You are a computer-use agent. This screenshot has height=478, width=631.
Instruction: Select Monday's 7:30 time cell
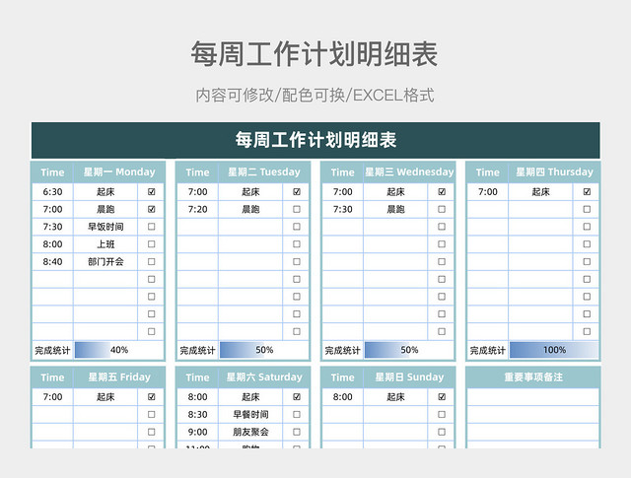(x=52, y=227)
